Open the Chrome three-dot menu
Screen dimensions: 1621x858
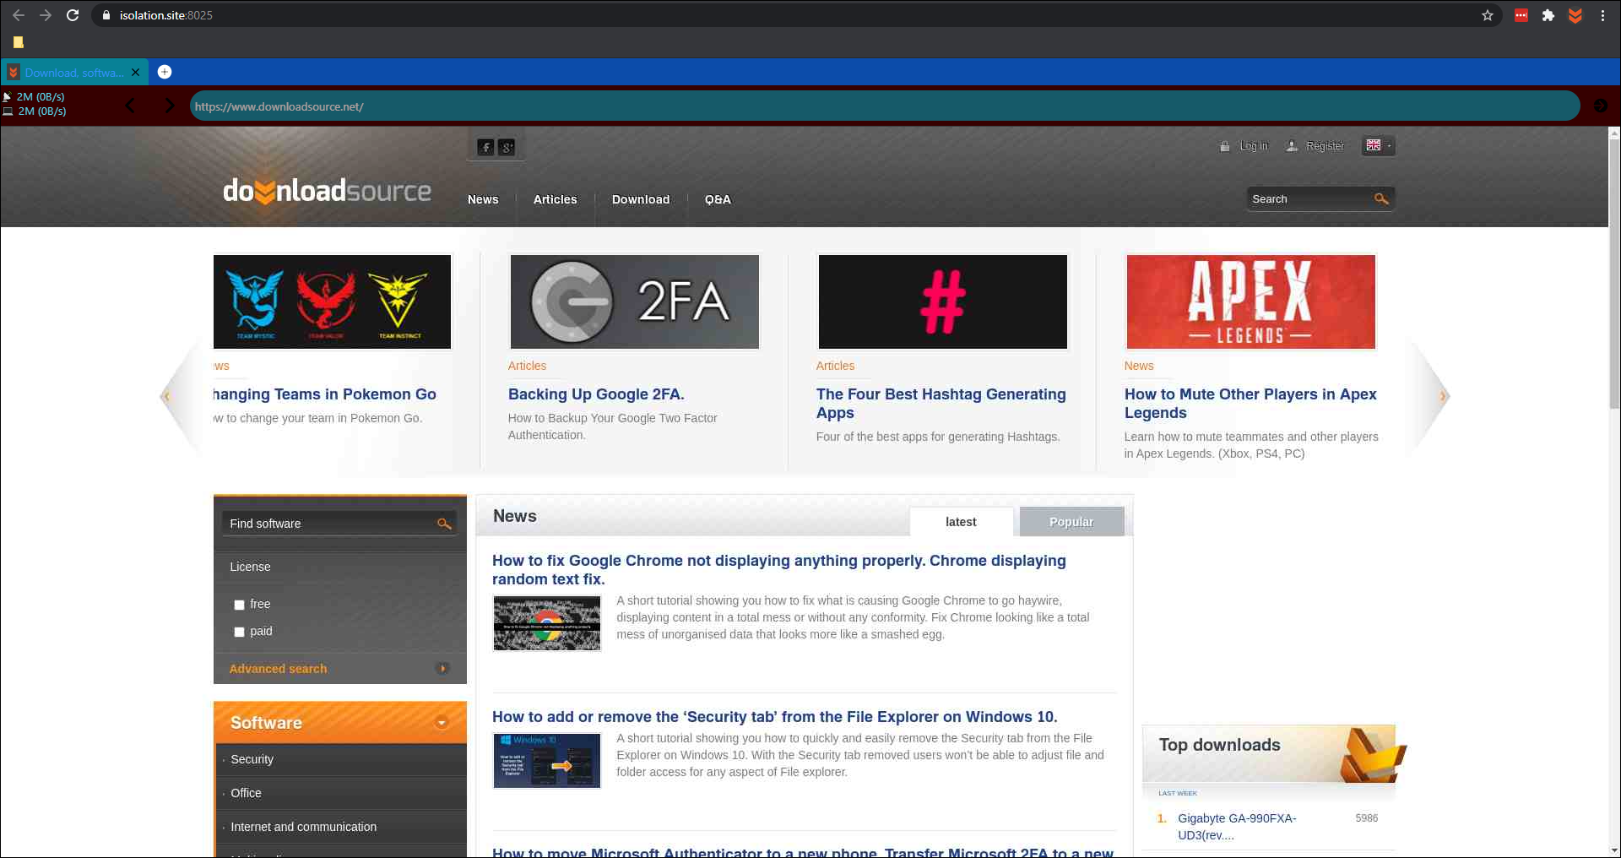pos(1602,15)
